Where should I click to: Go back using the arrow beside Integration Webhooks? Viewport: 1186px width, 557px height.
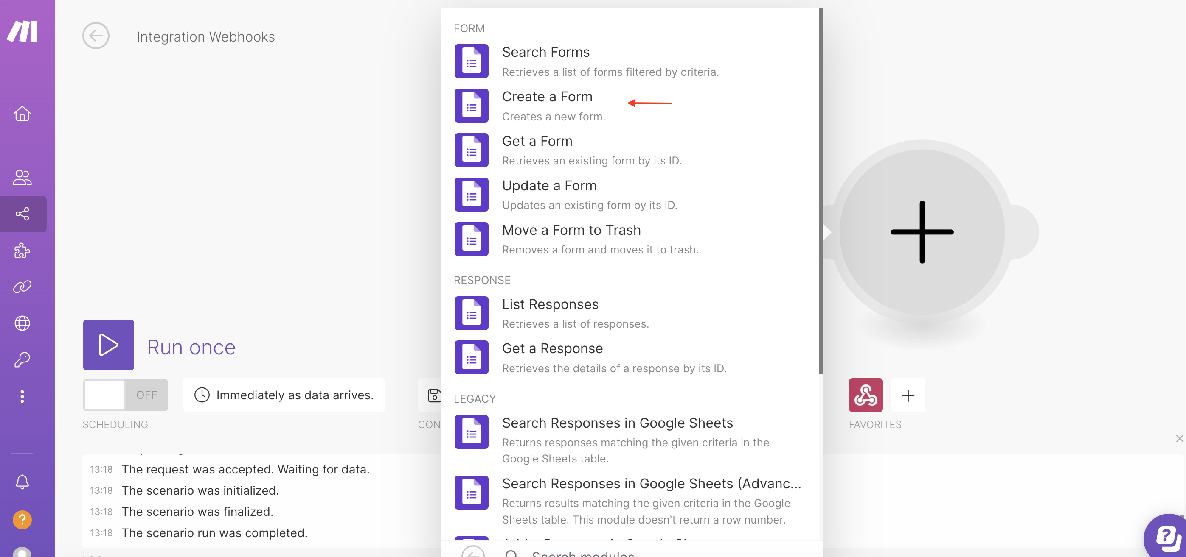[x=96, y=36]
